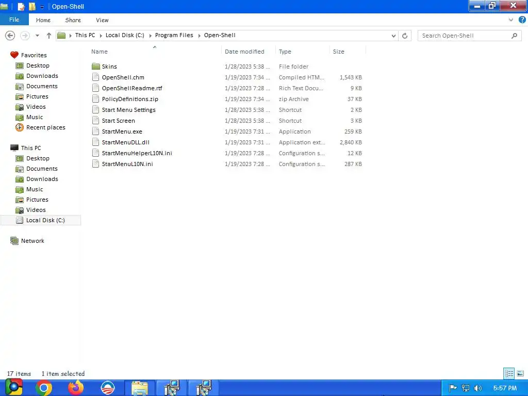Open Music under This PC
This screenshot has width=528, height=396.
point(35,189)
